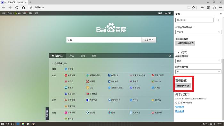Expand 新标签页打开方式 dropdown showing 空白页
224x126 pixels.
click(198, 32)
